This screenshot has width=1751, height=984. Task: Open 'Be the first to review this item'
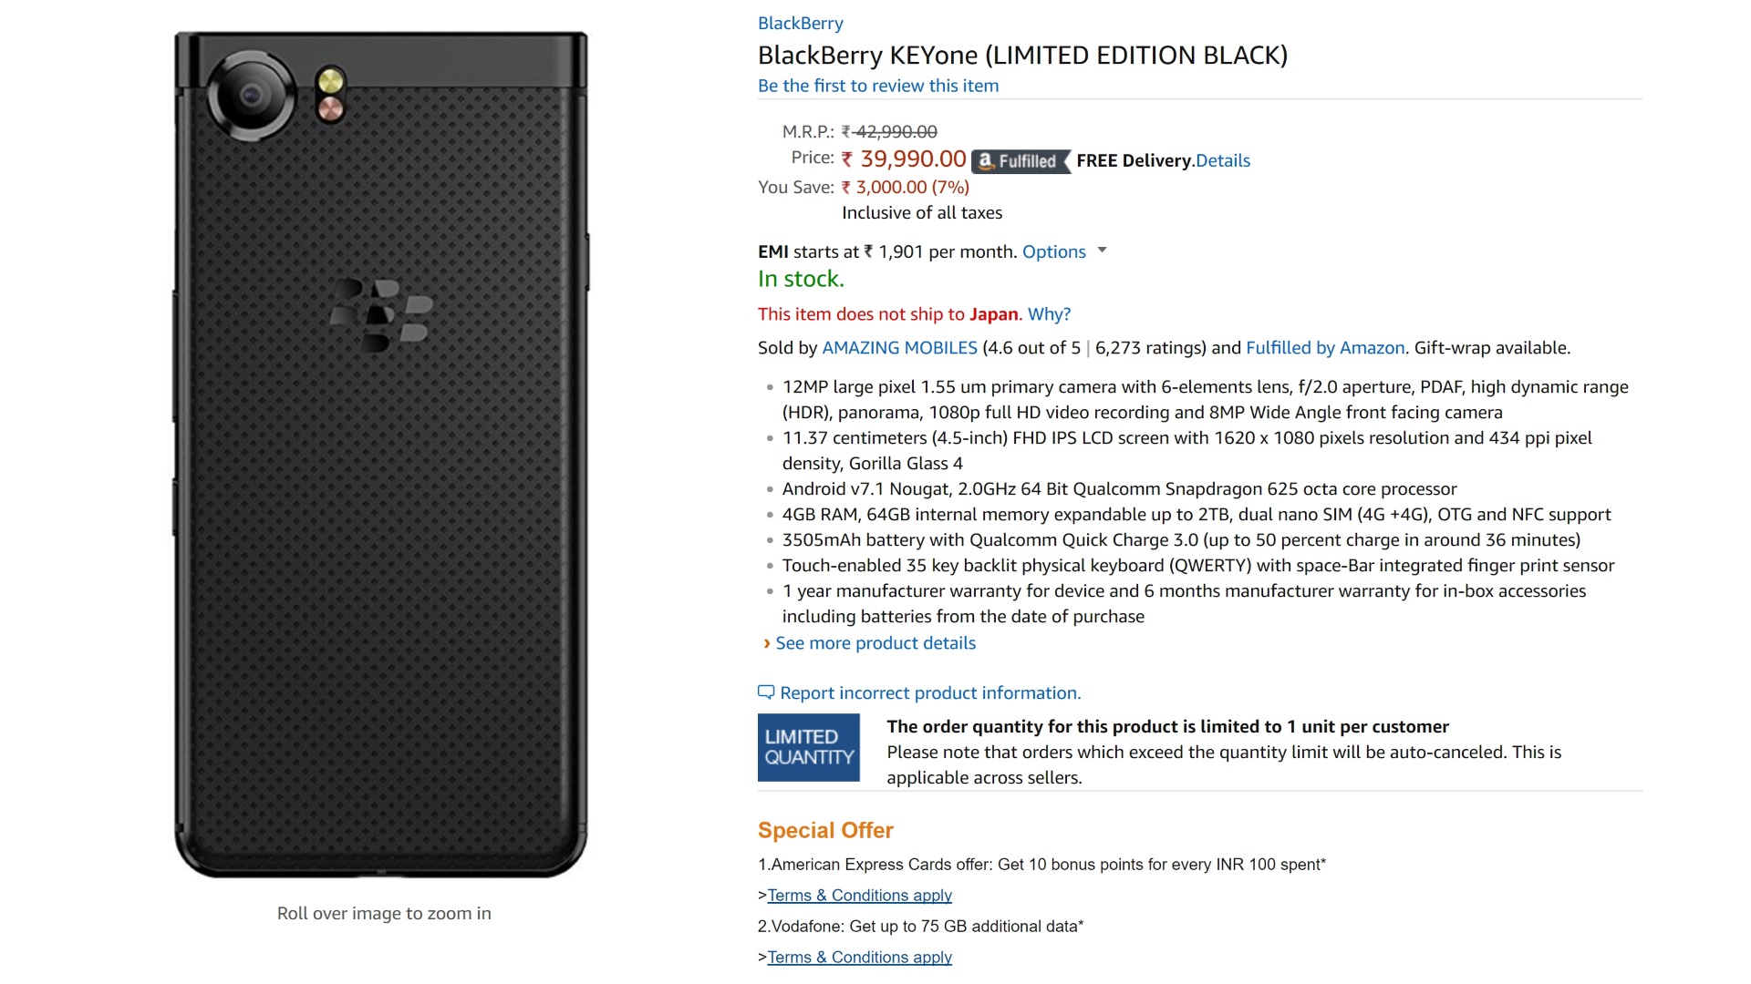(x=877, y=86)
